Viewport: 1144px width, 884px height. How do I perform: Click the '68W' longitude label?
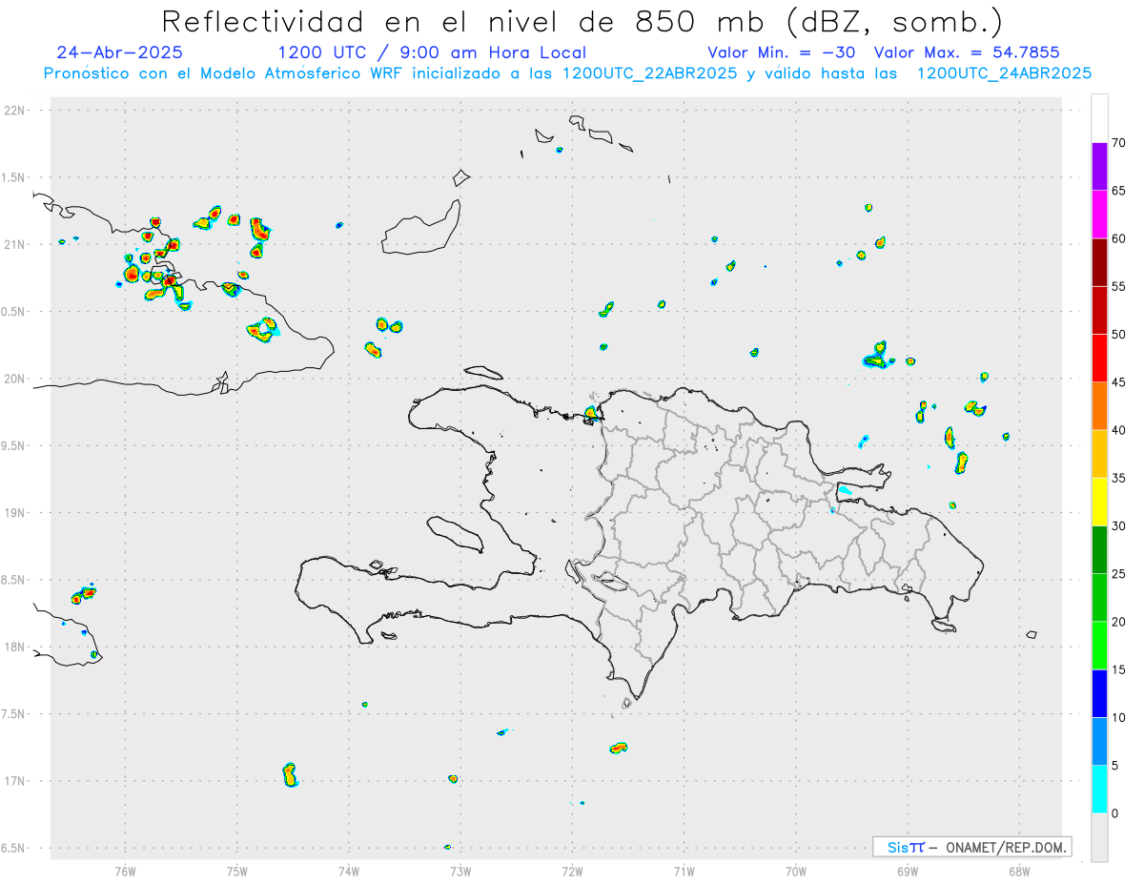1019,871
